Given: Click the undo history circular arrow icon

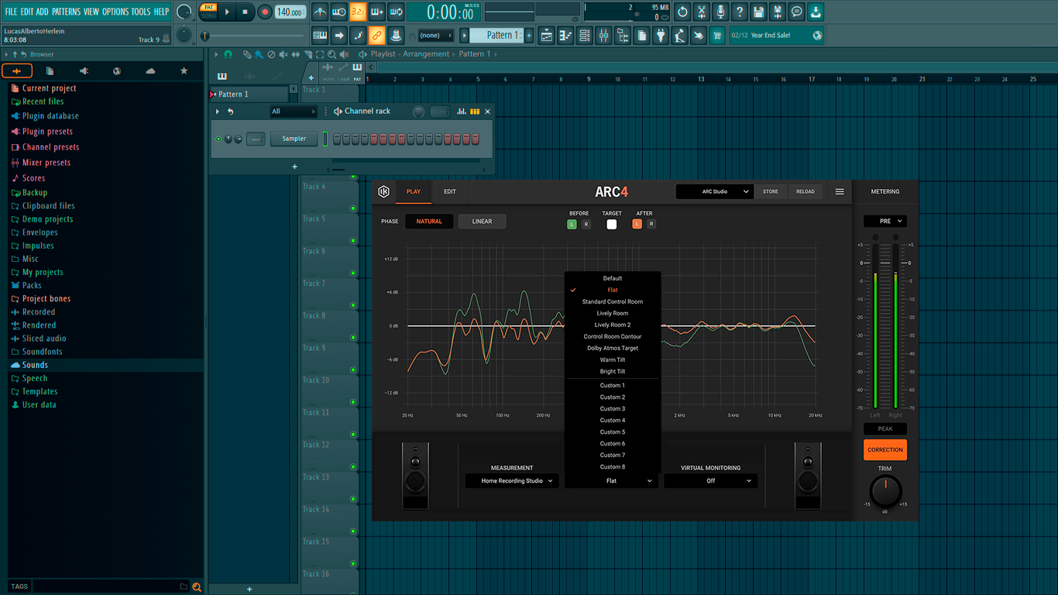Looking at the screenshot, I should tap(682, 12).
